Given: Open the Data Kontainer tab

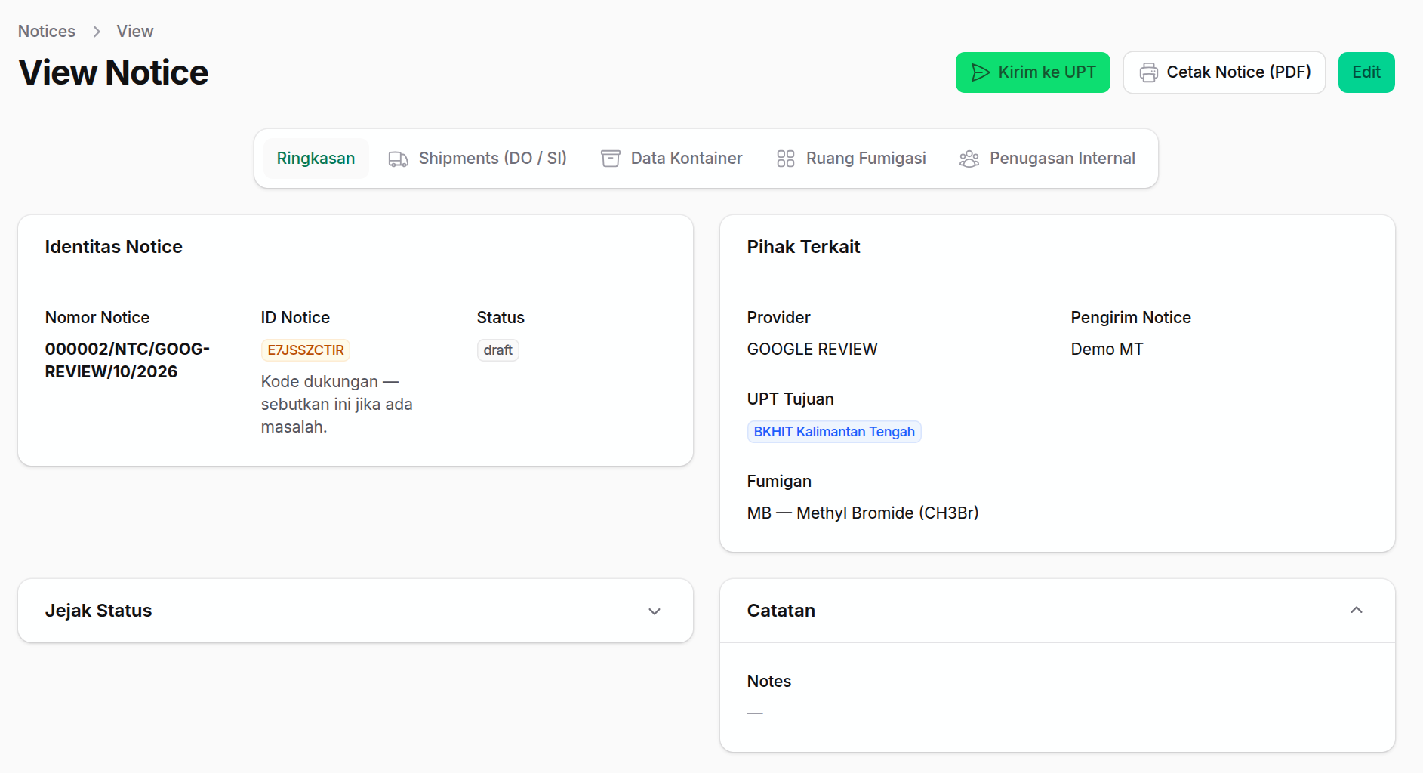Looking at the screenshot, I should coord(671,159).
